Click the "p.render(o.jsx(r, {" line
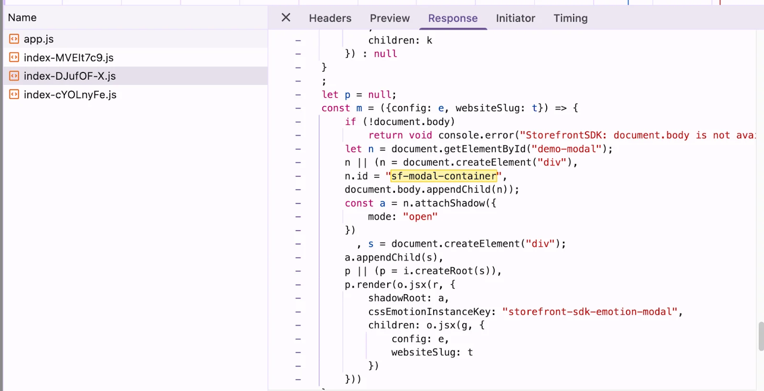The width and height of the screenshot is (764, 391). (x=400, y=285)
